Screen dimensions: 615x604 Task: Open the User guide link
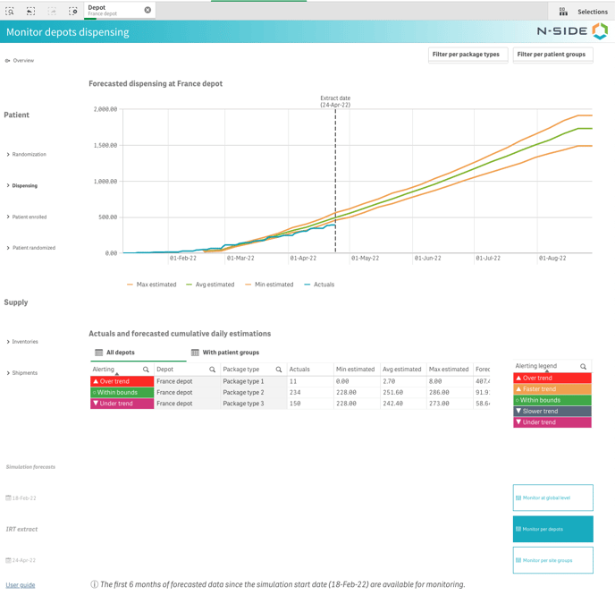pyautogui.click(x=21, y=585)
